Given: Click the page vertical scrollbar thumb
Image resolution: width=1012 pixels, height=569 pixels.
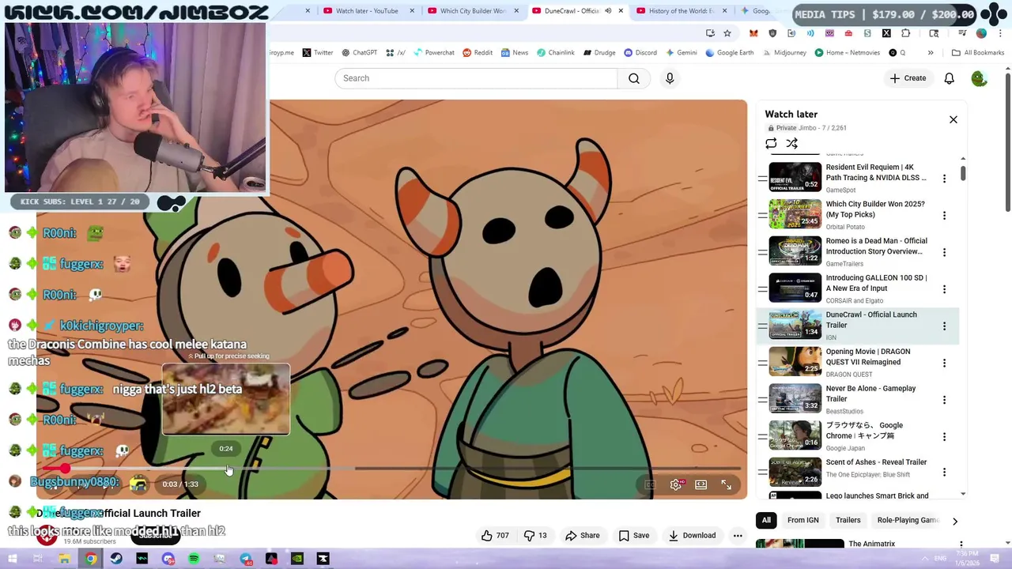Looking at the screenshot, I should [x=1008, y=142].
